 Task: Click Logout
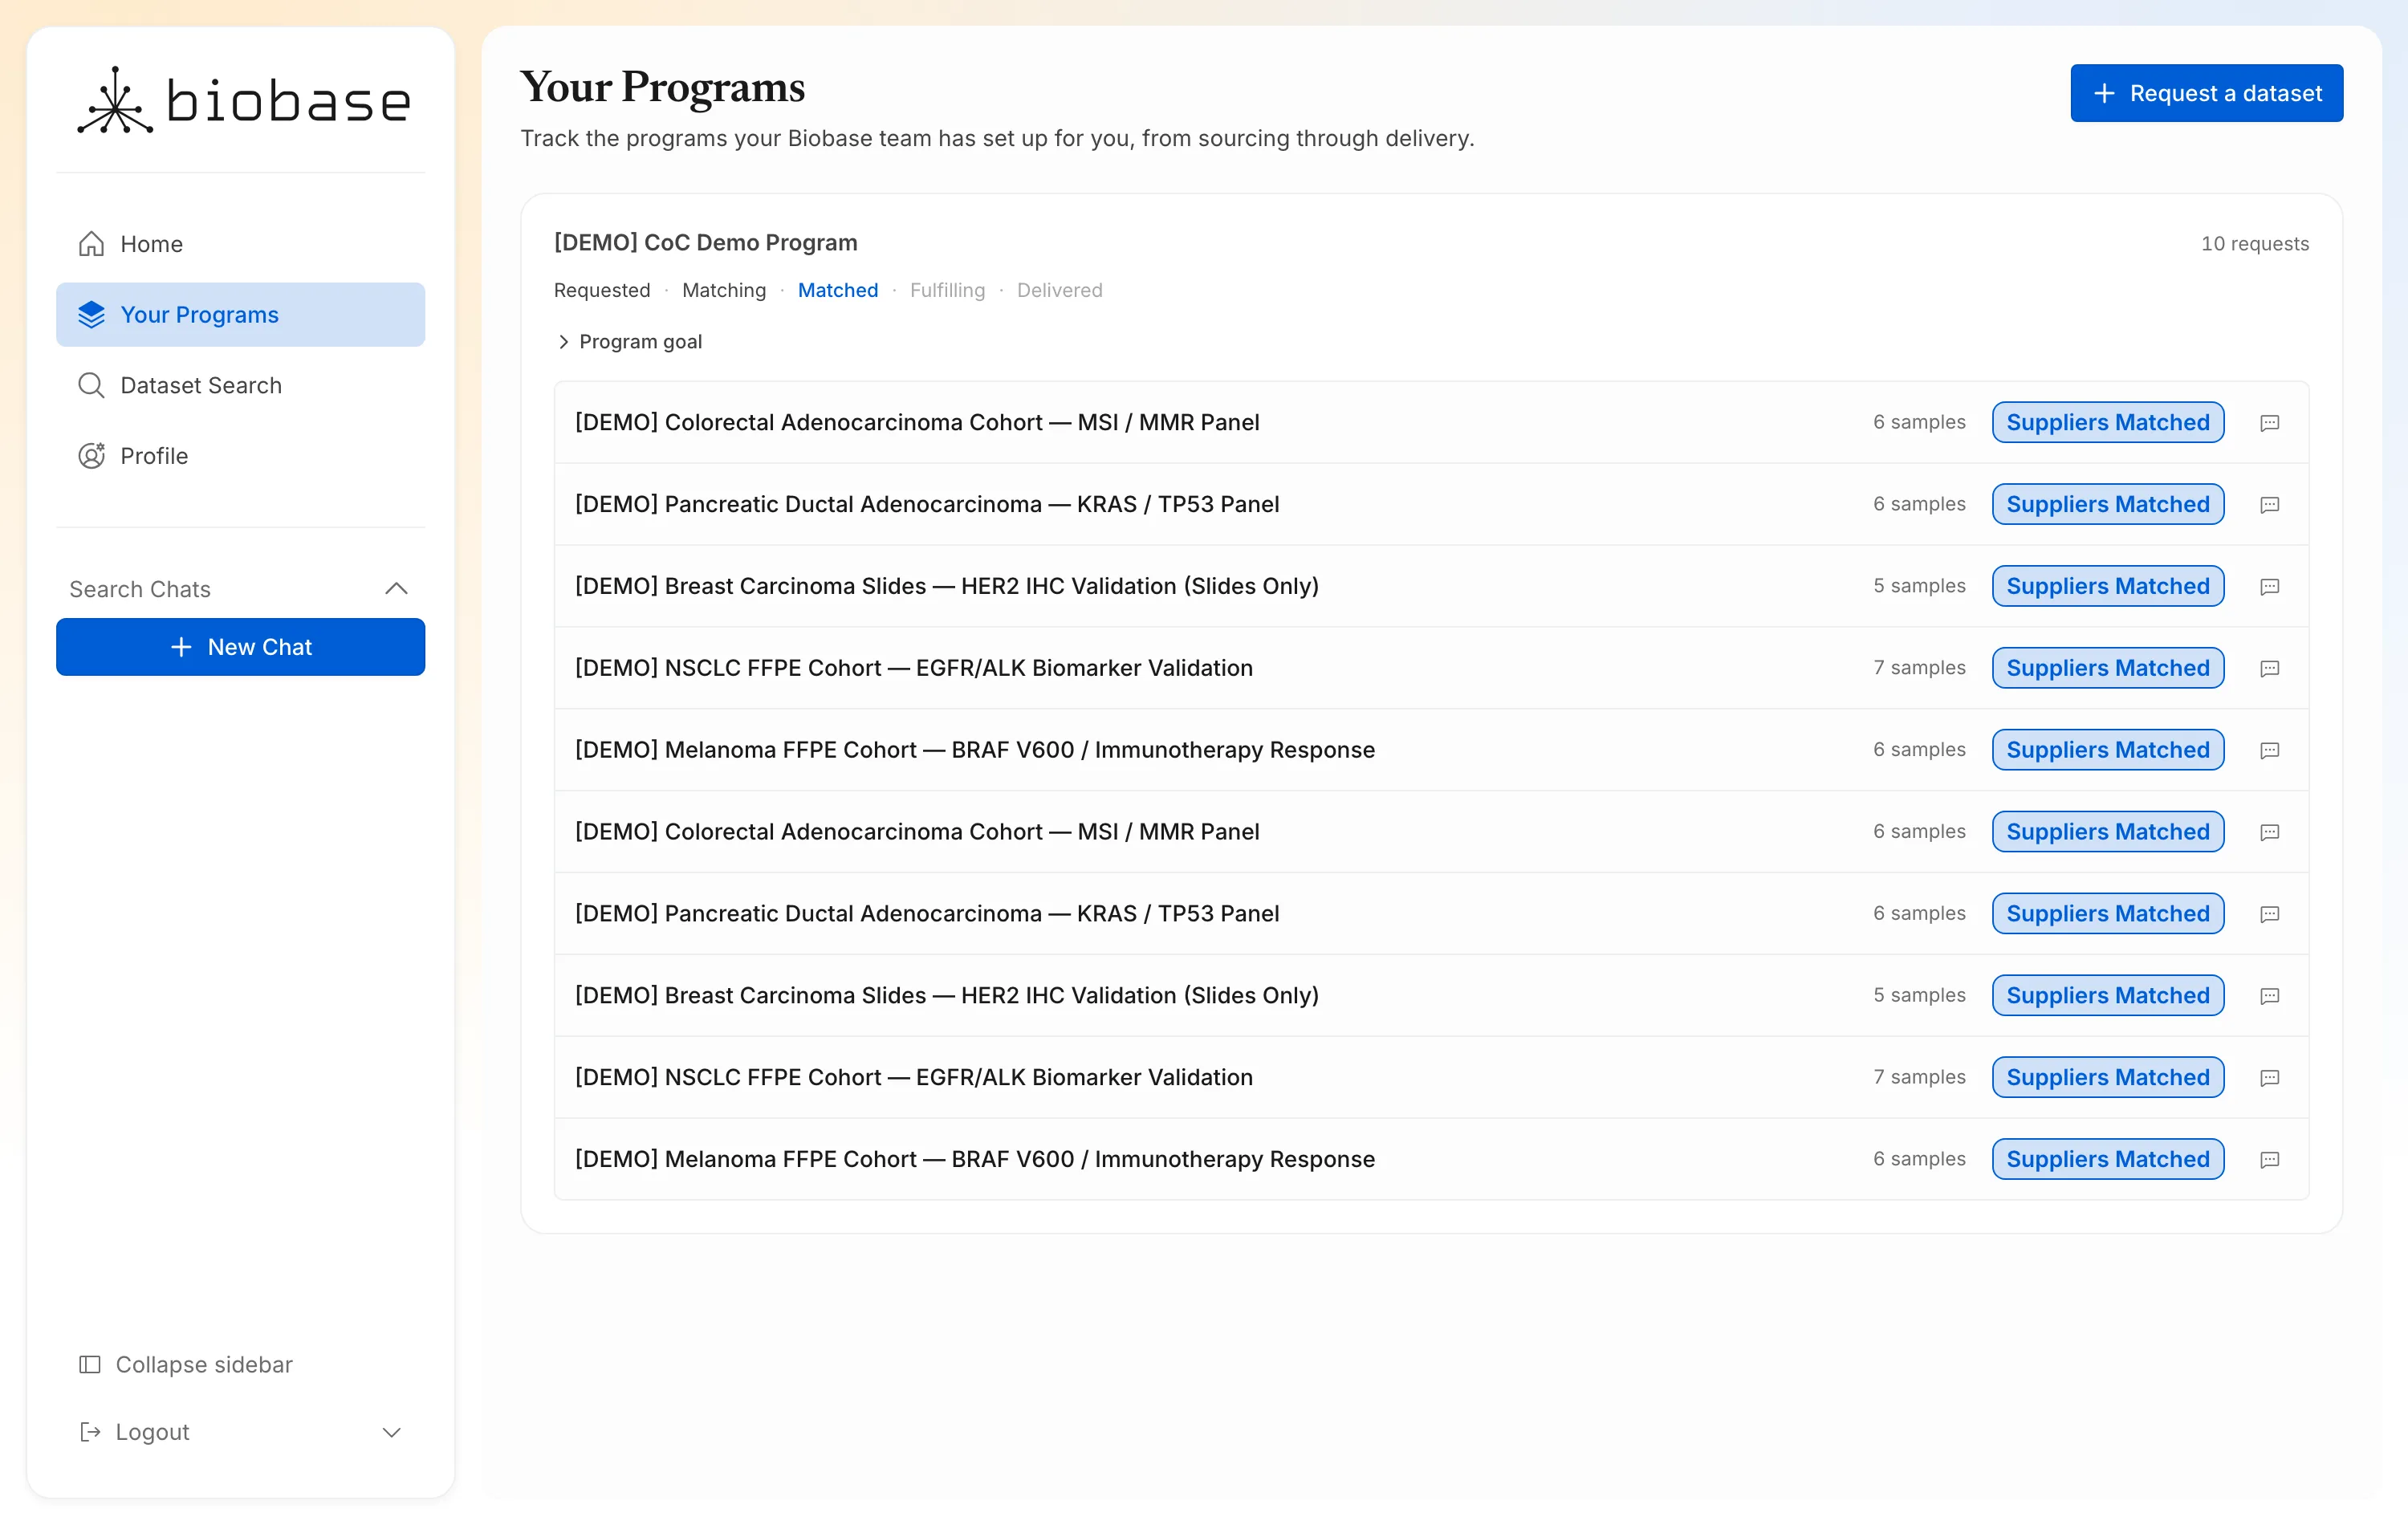(134, 1432)
